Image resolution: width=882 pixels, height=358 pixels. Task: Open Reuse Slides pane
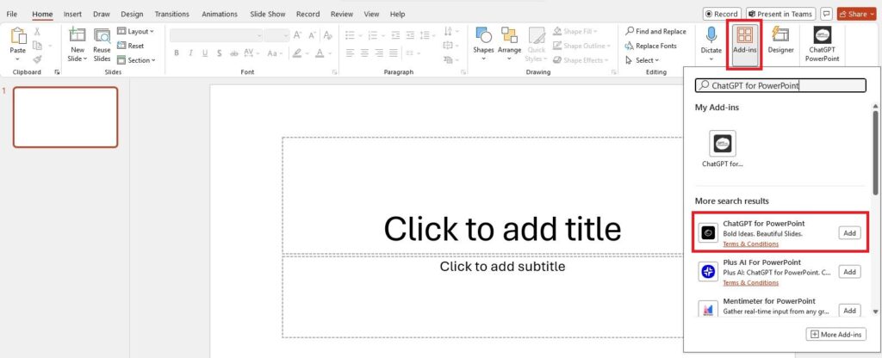[x=102, y=44]
